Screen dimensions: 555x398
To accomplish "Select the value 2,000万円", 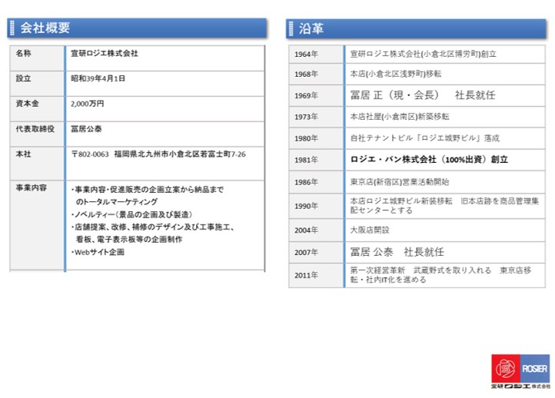I will pos(88,104).
